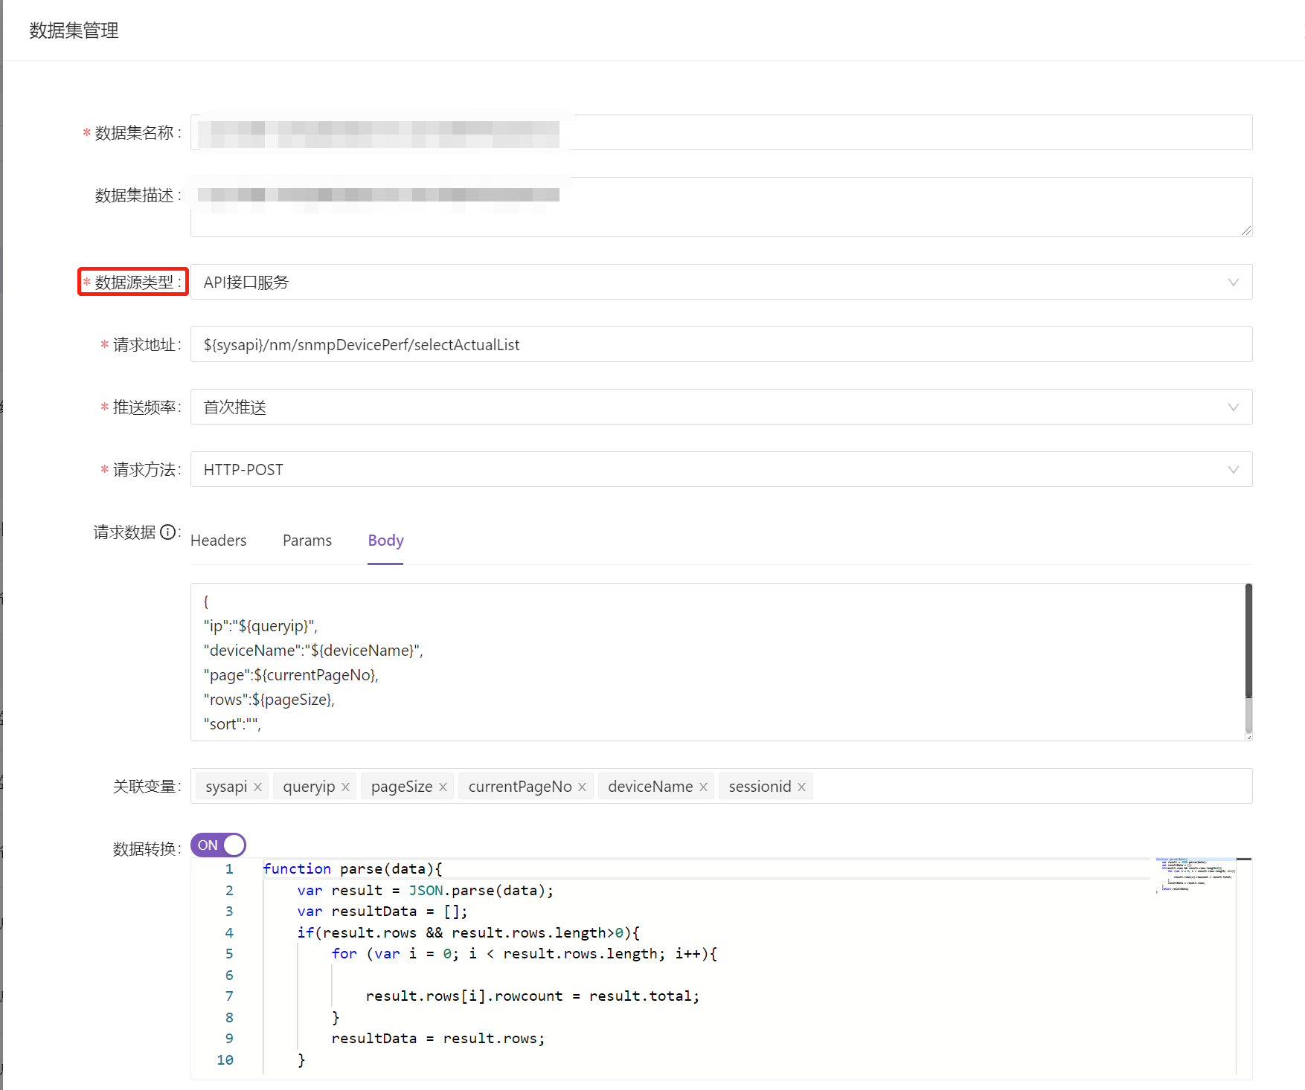Remove the sysapi variable tag

257,787
